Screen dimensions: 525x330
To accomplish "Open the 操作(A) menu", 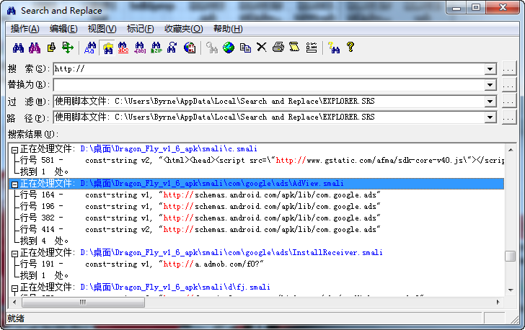I will point(25,29).
